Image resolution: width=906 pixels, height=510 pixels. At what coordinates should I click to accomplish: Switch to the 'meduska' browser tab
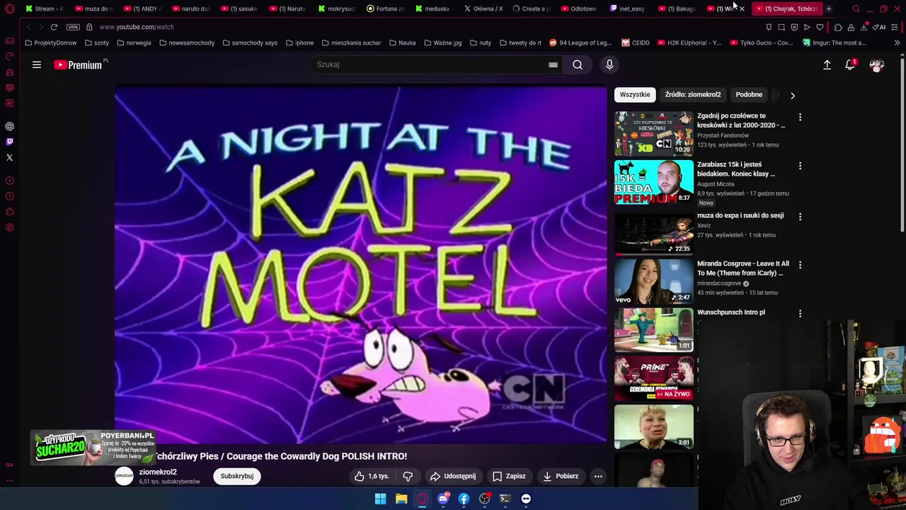[x=433, y=8]
